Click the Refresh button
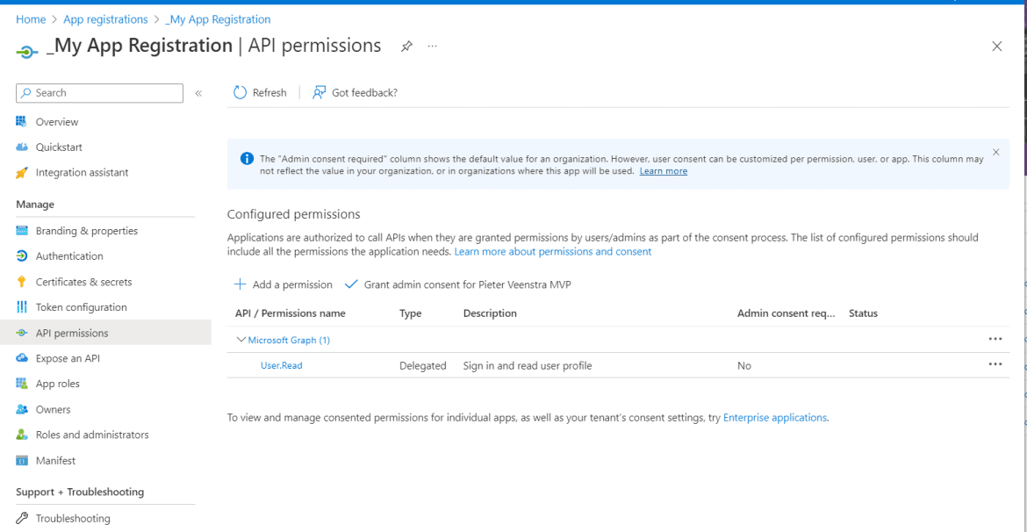This screenshot has height=532, width=1027. pos(260,93)
